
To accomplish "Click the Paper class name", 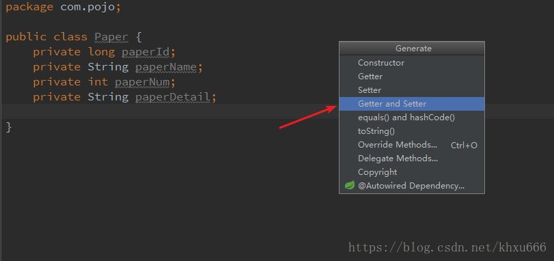I will [x=111, y=37].
